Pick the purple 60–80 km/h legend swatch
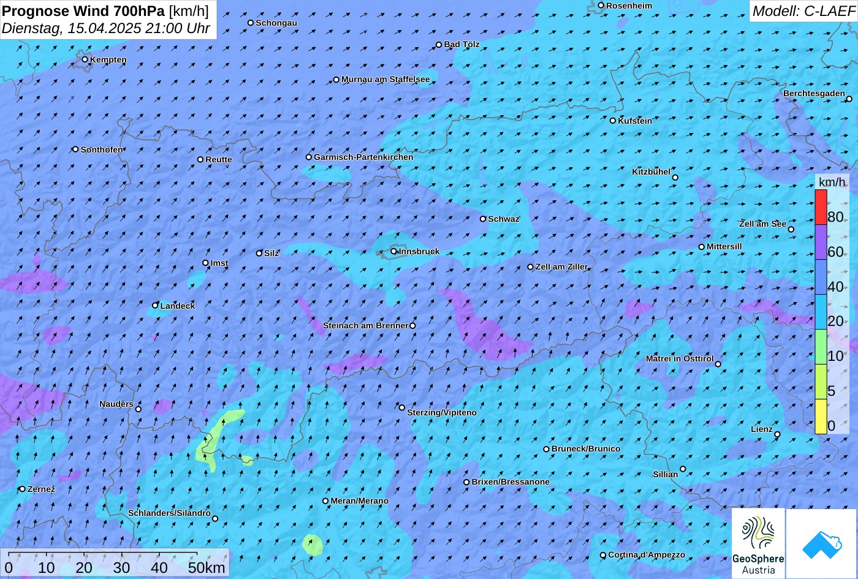Screen dimensions: 858x579 (x=821, y=242)
